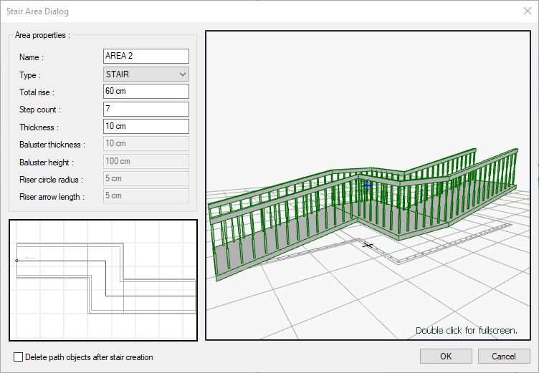Click the Total rise input field
Viewport: 539px width, 373px height.
tap(146, 92)
